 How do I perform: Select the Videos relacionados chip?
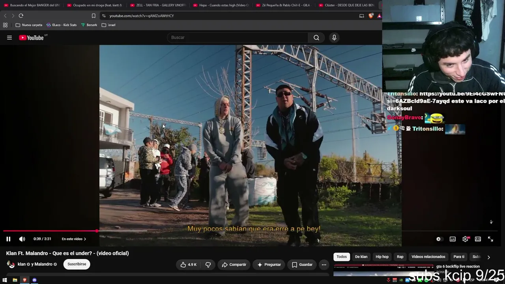point(428,257)
